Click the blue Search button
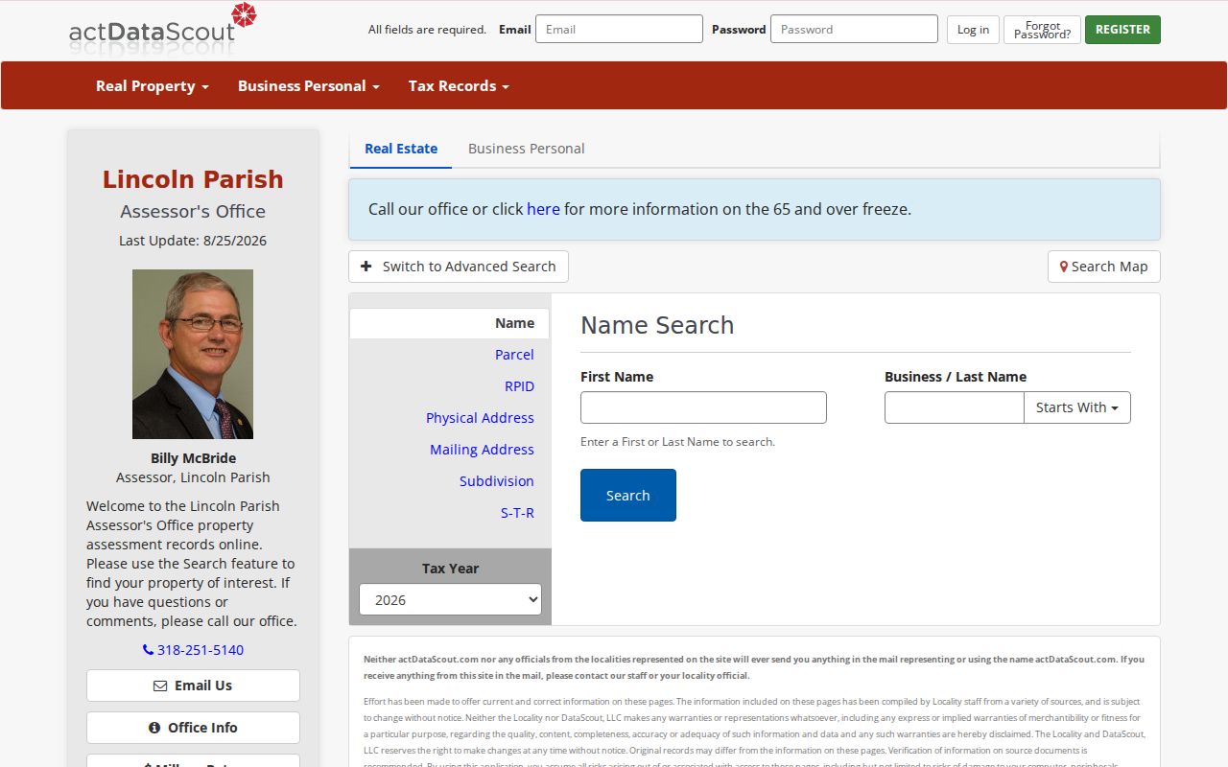1228x767 pixels. (628, 496)
